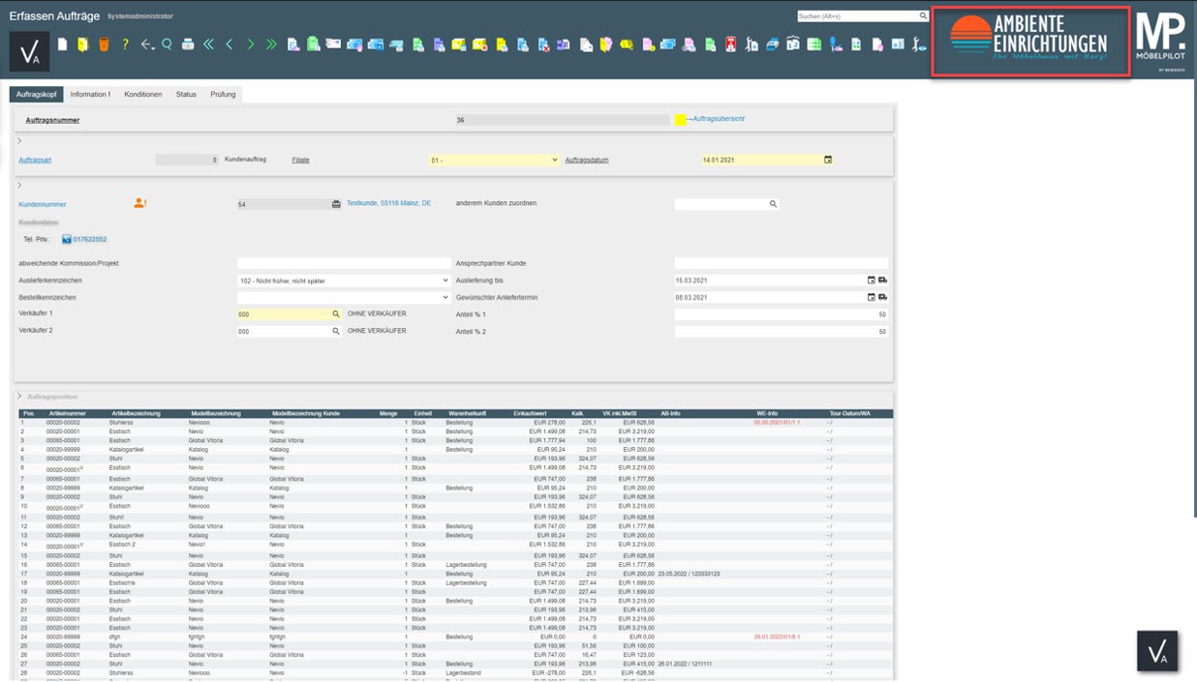Viewport: 1197px width, 682px height.
Task: Click the truck icon beside Auslieferung bis
Action: [x=882, y=281]
